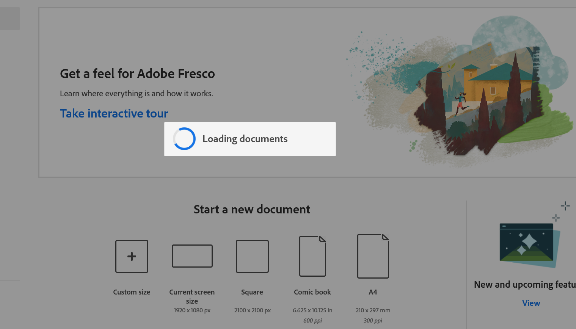Click the Start a new document heading
This screenshot has height=329, width=576.
(x=252, y=209)
